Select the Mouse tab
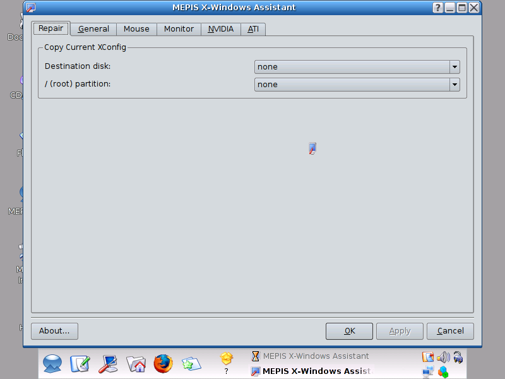 click(136, 29)
